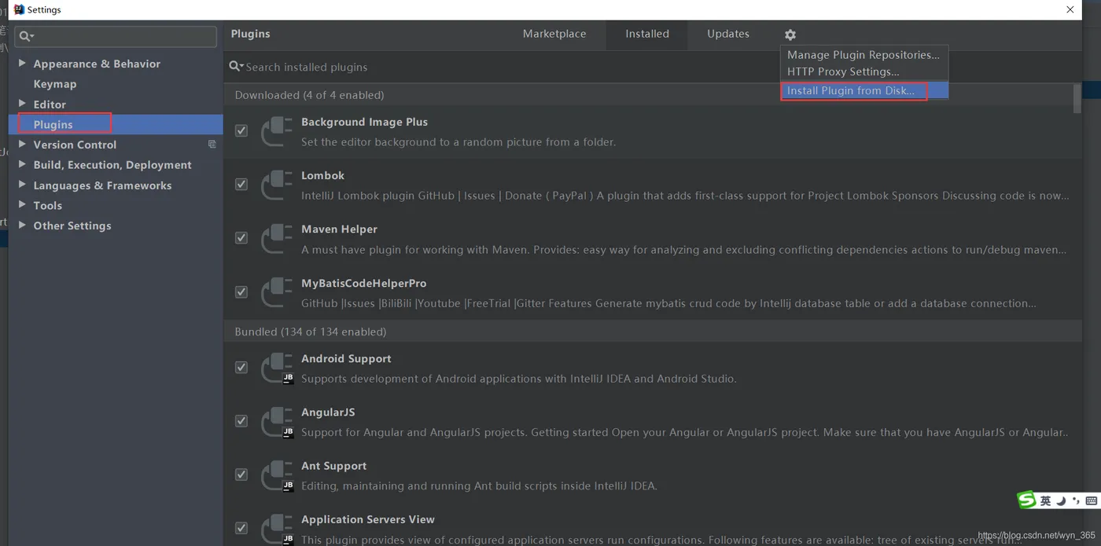Click the Sogou keyboard icon
Viewport: 1101px width, 546px height.
coord(1092,500)
